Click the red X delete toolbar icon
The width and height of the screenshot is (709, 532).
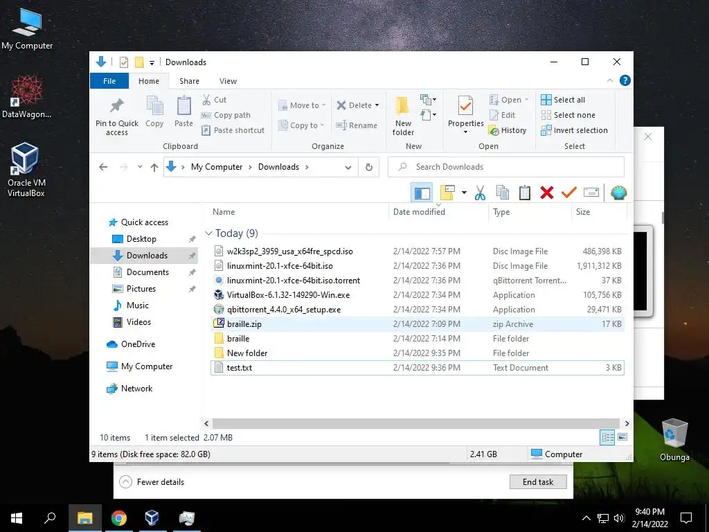pos(547,193)
